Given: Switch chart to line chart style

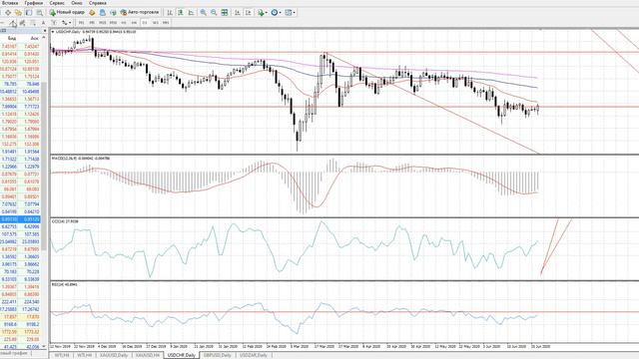Looking at the screenshot, I should (x=191, y=13).
